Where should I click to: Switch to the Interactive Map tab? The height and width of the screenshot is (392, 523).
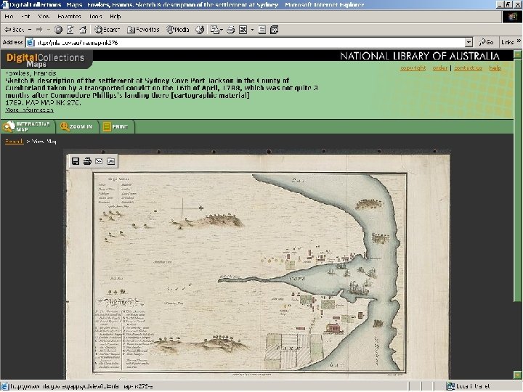coord(28,126)
